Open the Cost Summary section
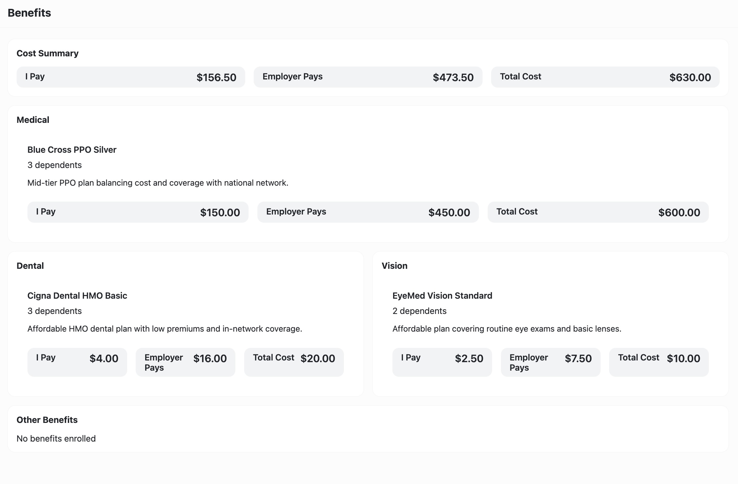The image size is (738, 484). click(47, 53)
